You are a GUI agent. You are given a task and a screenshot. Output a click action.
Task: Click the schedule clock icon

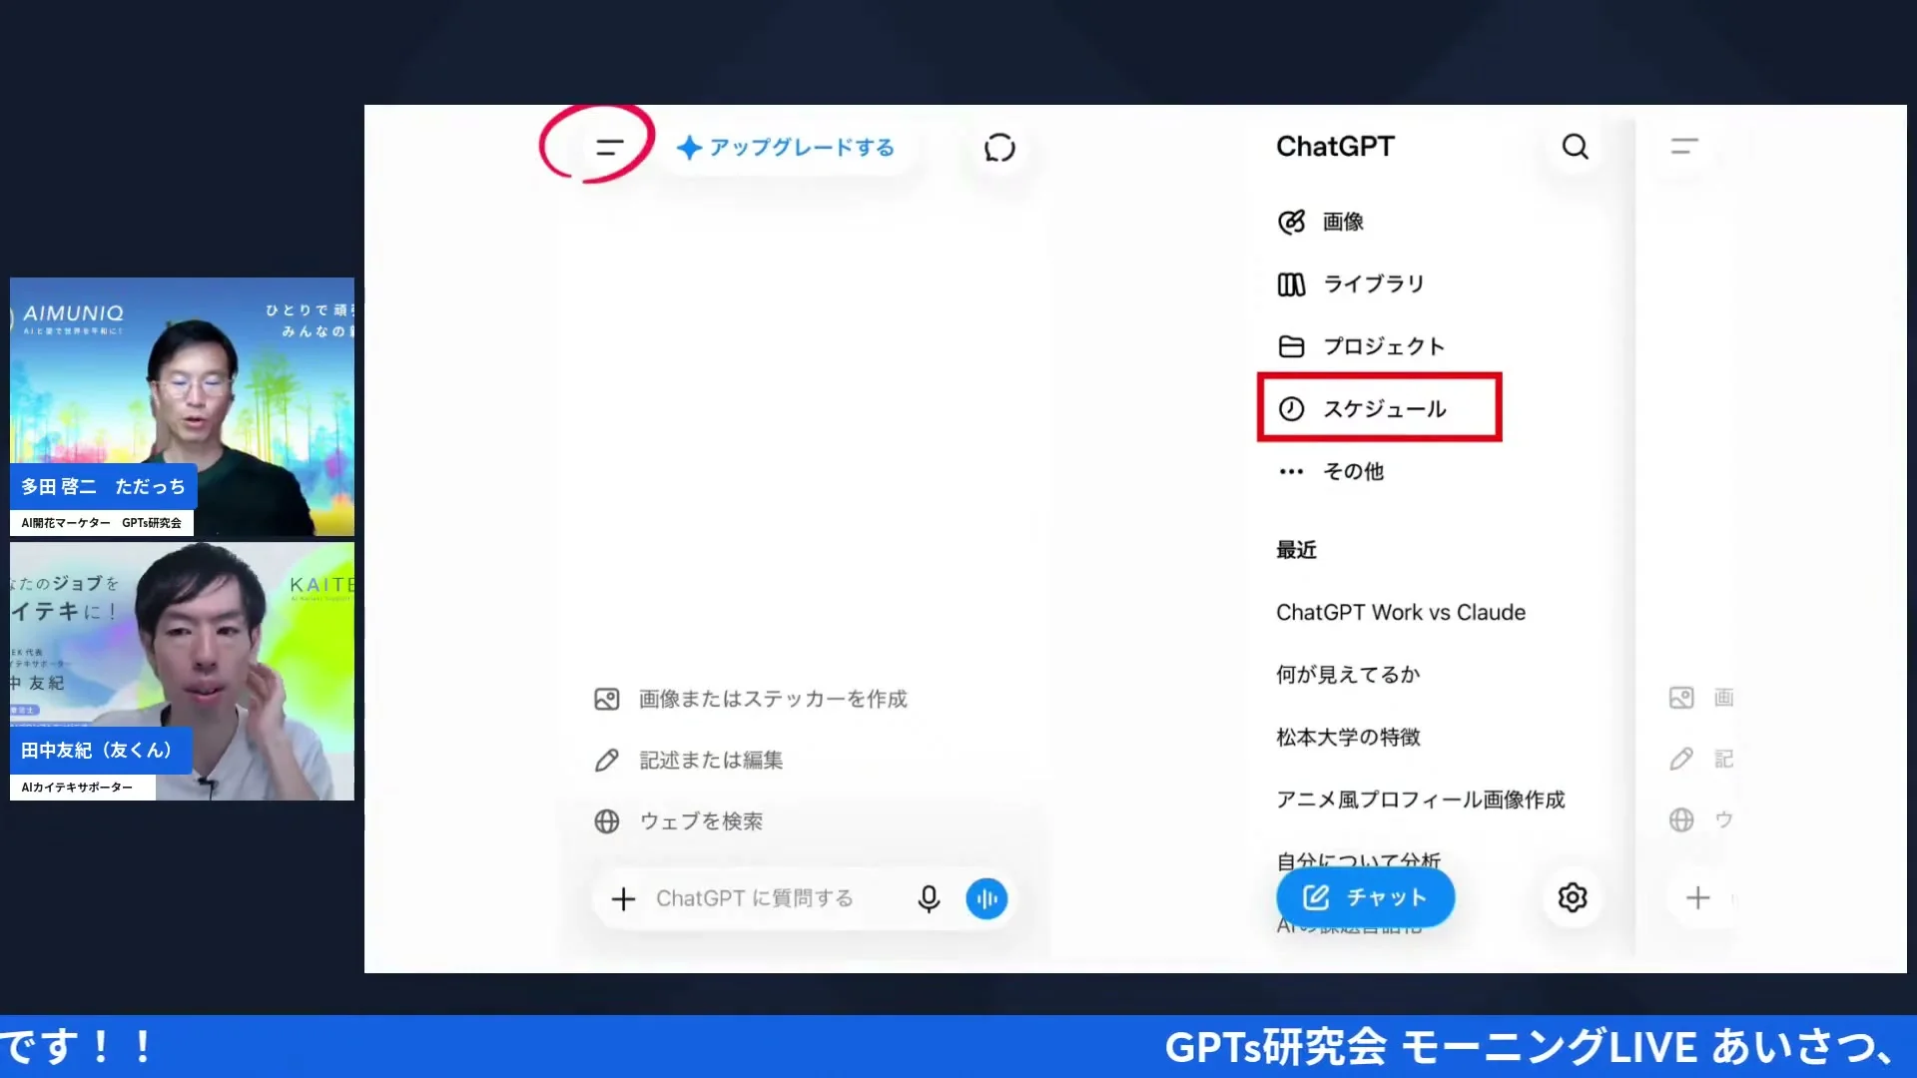pyautogui.click(x=1291, y=408)
